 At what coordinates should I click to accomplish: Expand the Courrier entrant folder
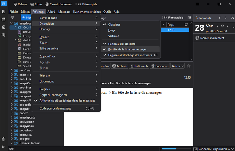(16, 27)
